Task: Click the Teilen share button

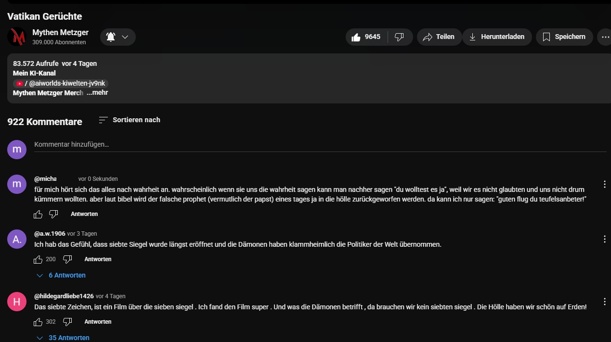Action: pos(439,37)
